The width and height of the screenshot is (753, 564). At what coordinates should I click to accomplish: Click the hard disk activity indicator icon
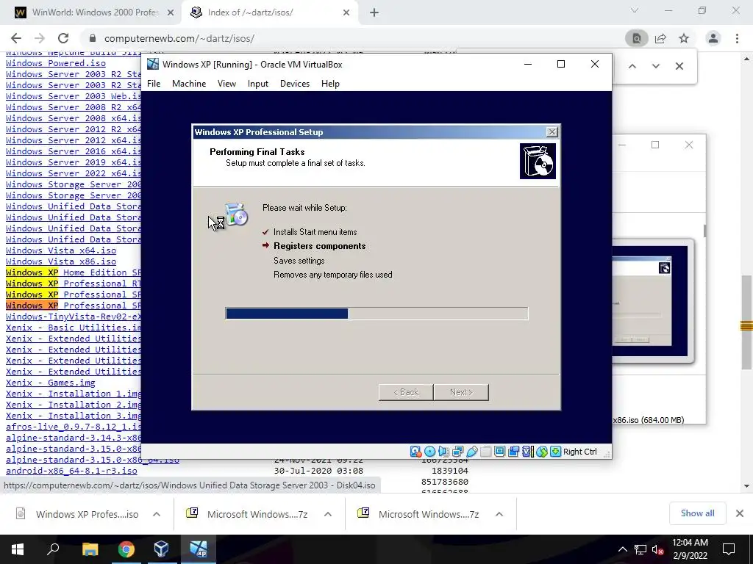click(x=415, y=452)
